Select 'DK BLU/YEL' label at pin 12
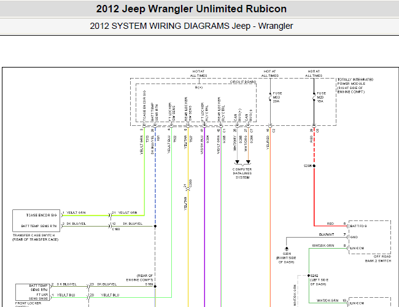399x307 pixels. point(133,223)
